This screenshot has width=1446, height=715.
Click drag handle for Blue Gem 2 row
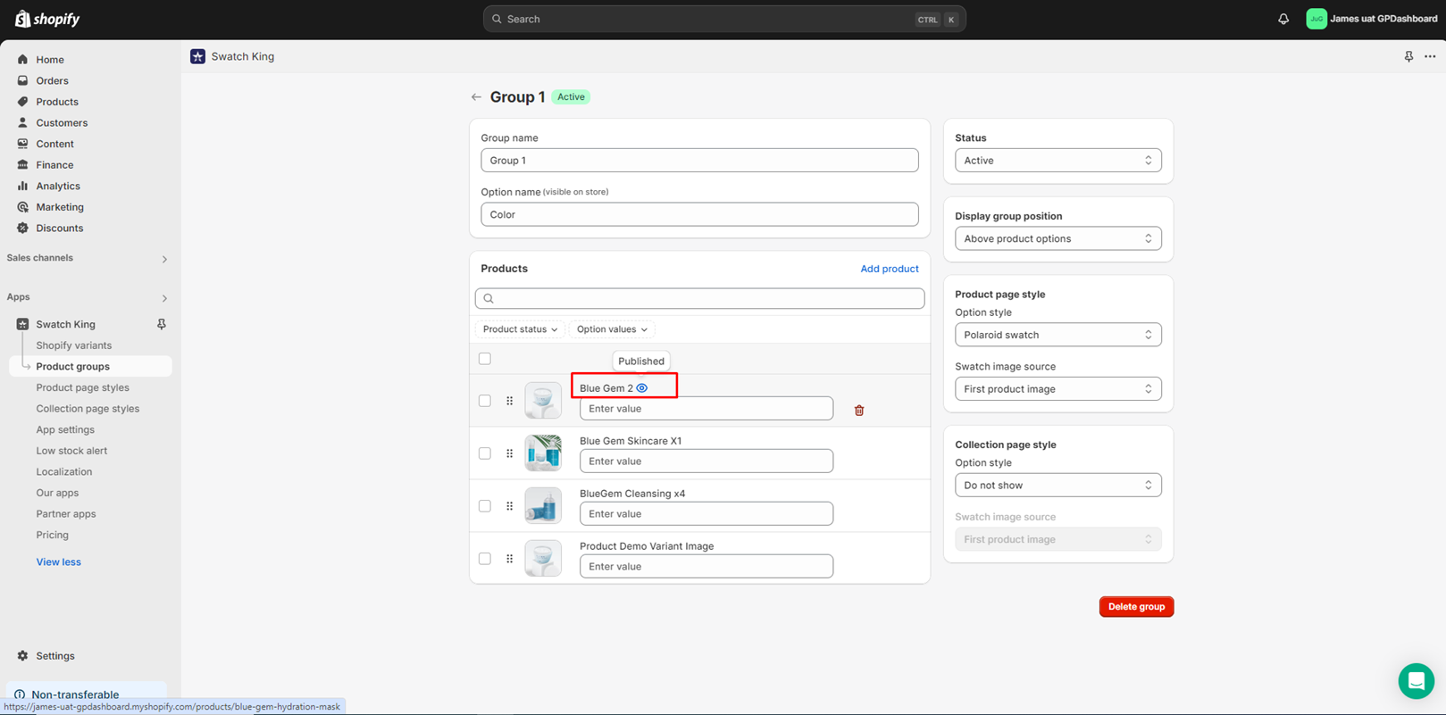[x=510, y=401]
